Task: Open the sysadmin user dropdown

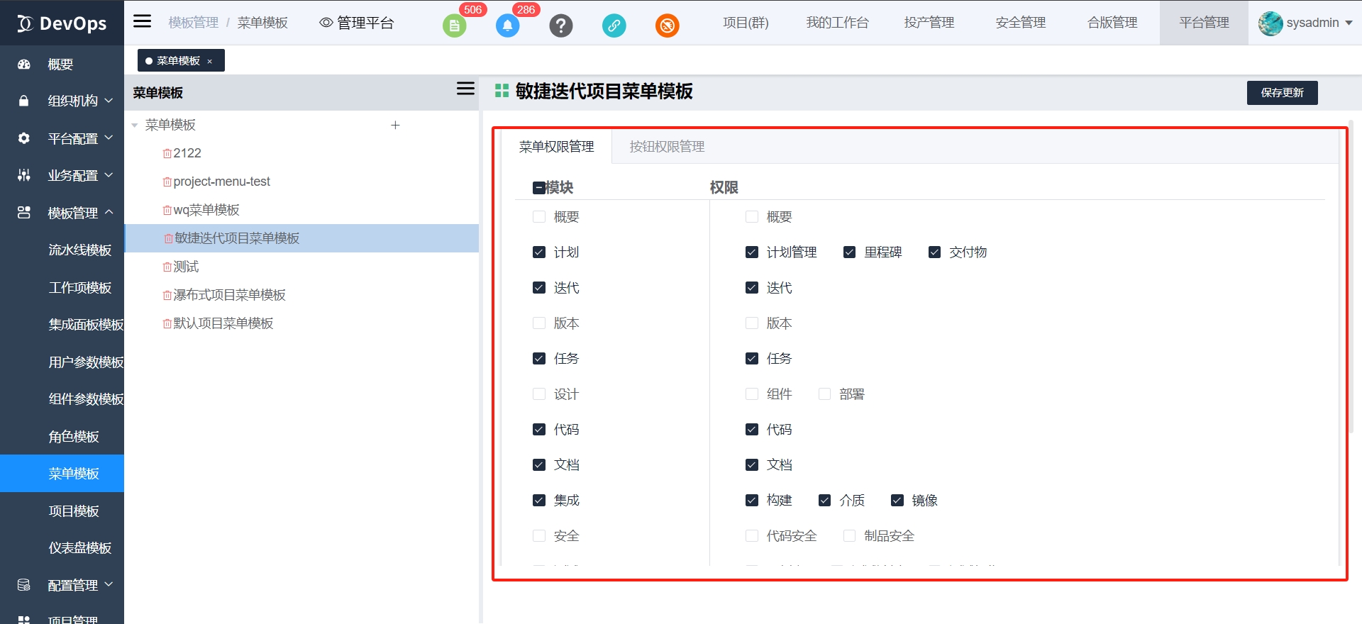Action: coord(1305,23)
